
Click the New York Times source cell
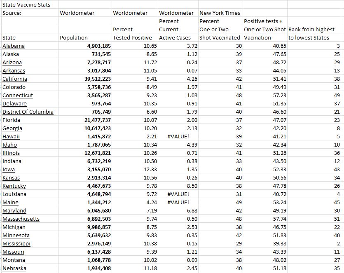coord(220,13)
